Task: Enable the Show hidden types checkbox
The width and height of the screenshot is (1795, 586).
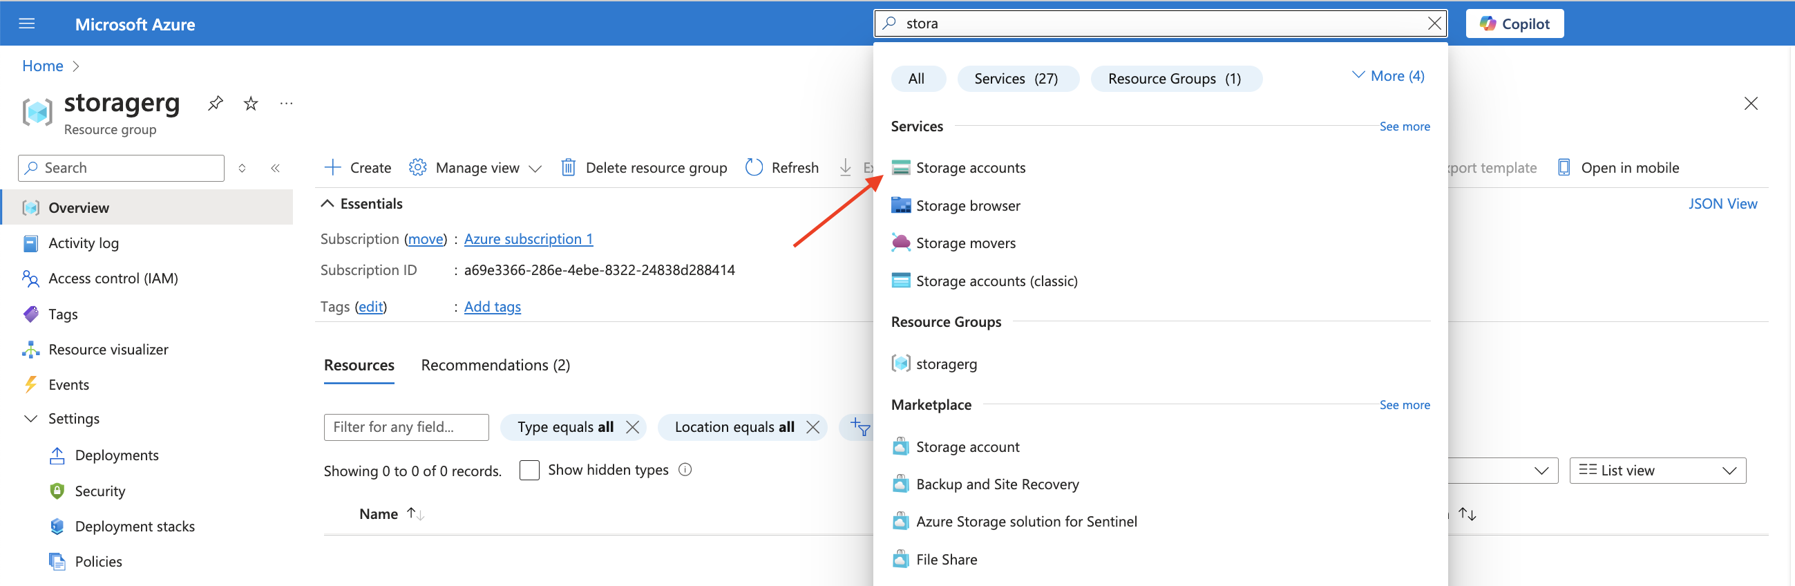Action: [529, 471]
